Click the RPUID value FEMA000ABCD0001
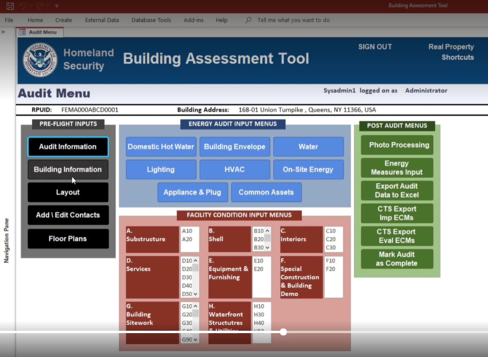 pyautogui.click(x=90, y=110)
